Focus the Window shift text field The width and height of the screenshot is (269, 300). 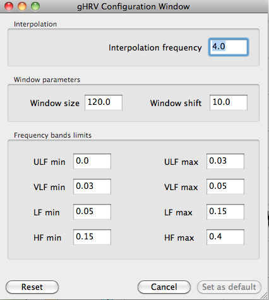(229, 102)
